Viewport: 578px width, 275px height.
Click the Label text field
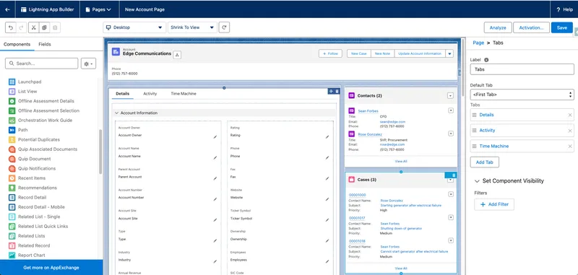coord(522,69)
